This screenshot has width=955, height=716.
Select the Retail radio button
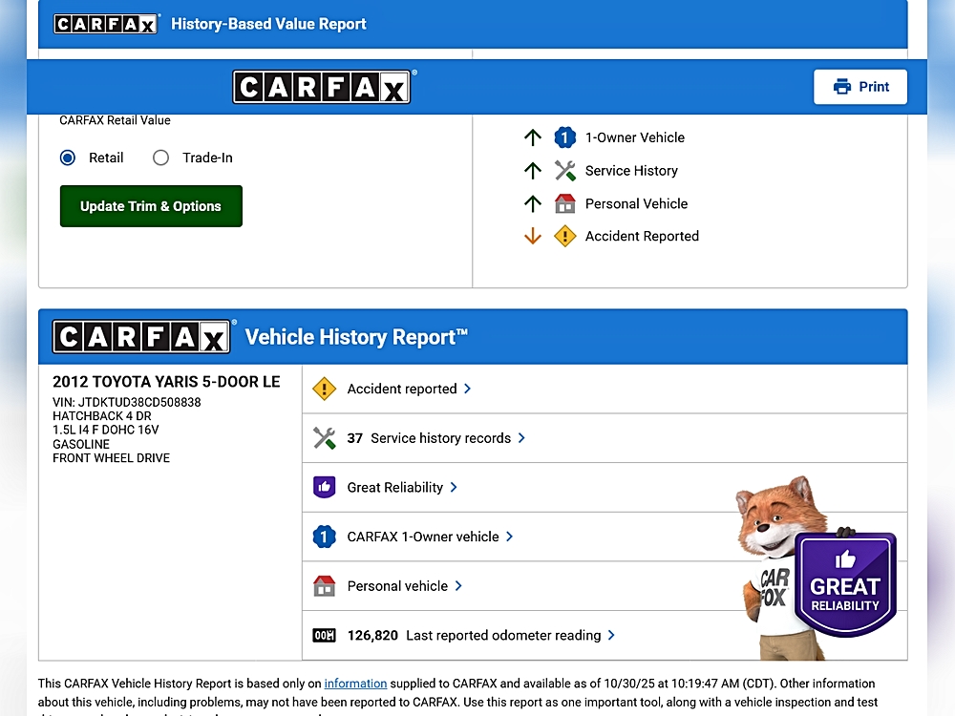click(x=68, y=158)
